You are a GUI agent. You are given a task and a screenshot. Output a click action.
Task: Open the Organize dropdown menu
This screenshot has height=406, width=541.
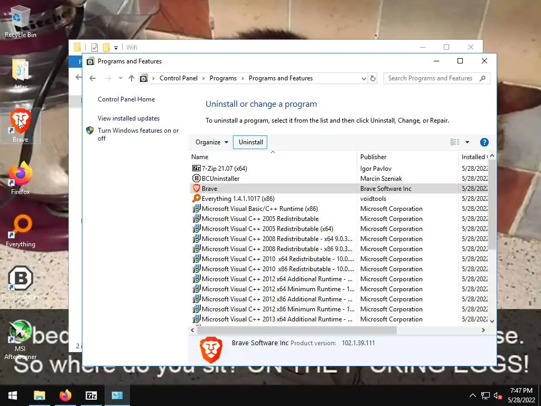[211, 142]
